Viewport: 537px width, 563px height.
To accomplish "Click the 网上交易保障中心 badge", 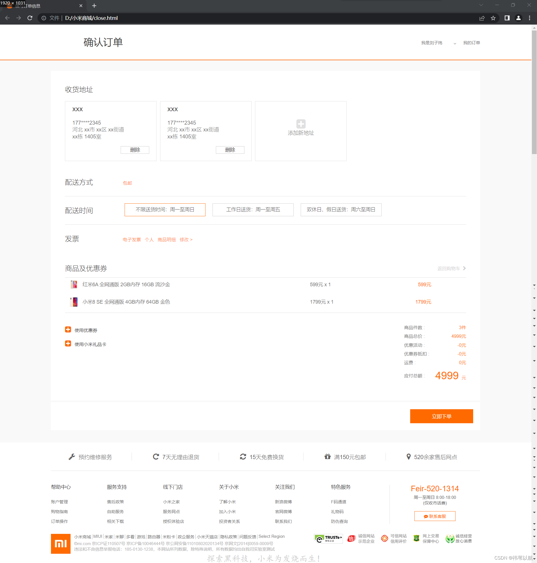I will [x=426, y=539].
